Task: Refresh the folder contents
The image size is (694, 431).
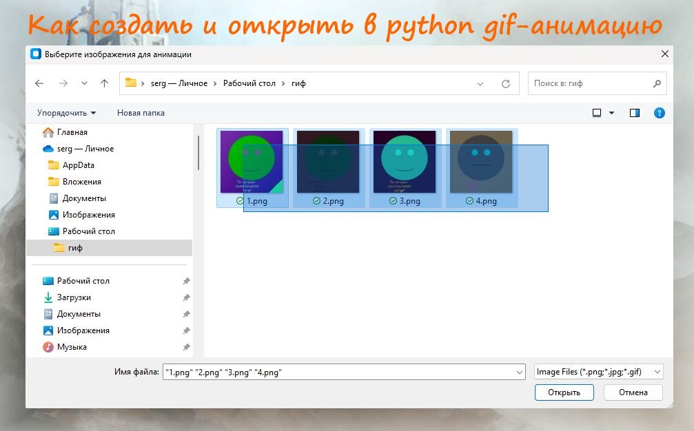Action: [x=505, y=83]
